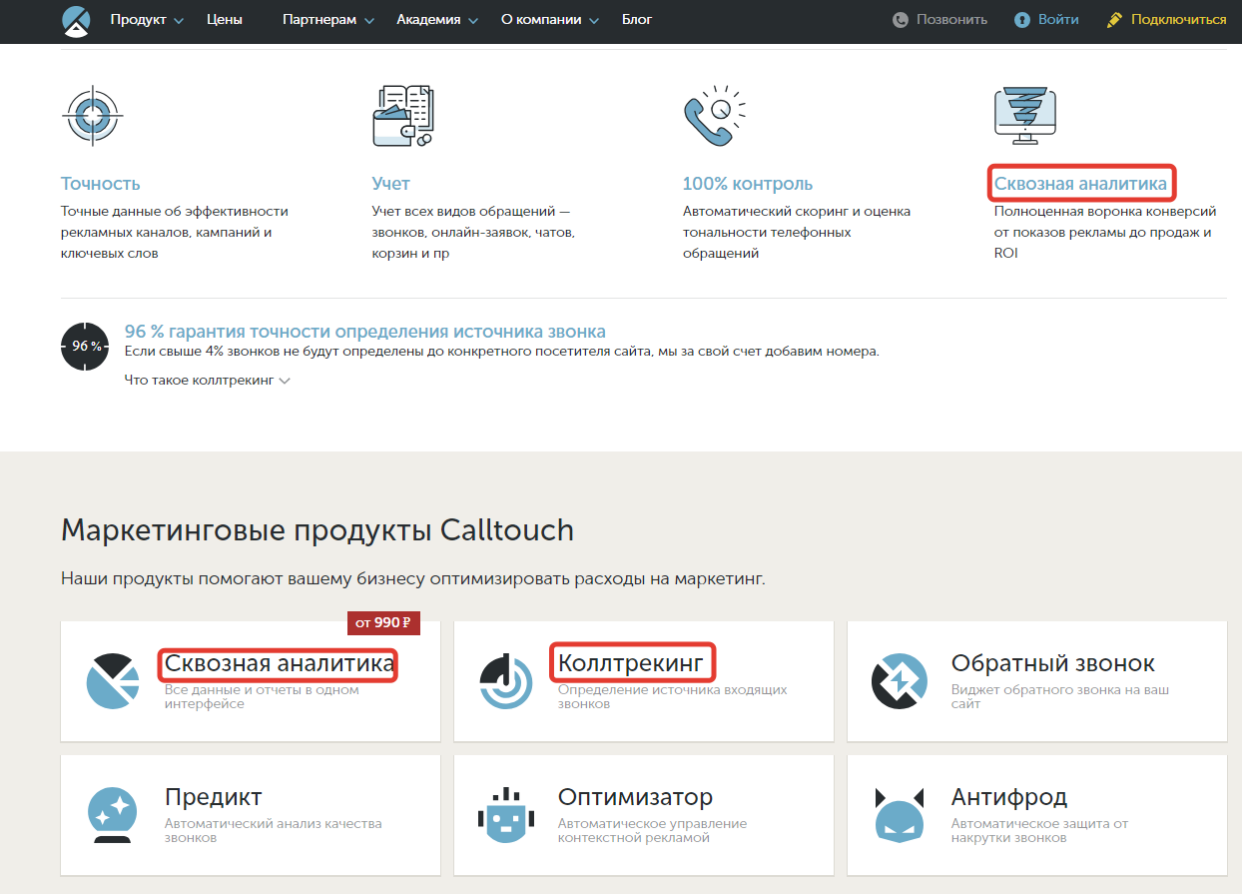Click the lock icon next to Войти
The height and width of the screenshot is (894, 1242).
[1021, 20]
